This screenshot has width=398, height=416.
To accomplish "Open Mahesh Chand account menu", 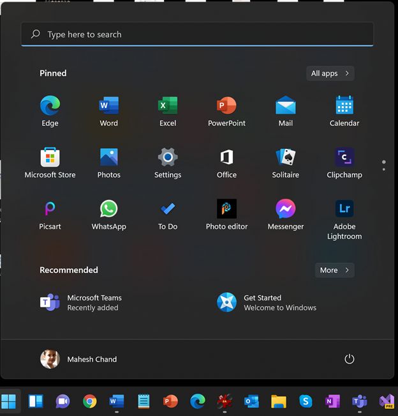I will tap(78, 359).
